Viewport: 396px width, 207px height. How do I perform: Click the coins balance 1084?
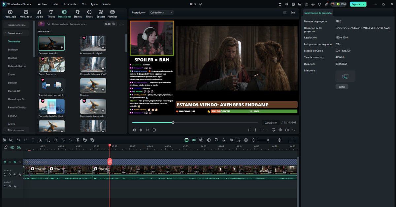342,4
